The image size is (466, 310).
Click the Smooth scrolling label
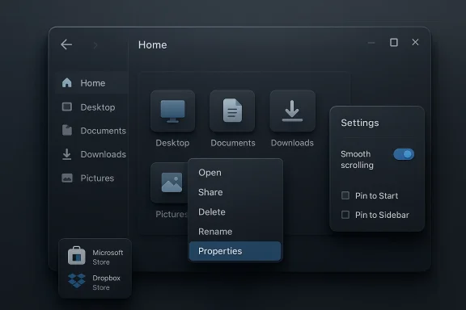[357, 160]
